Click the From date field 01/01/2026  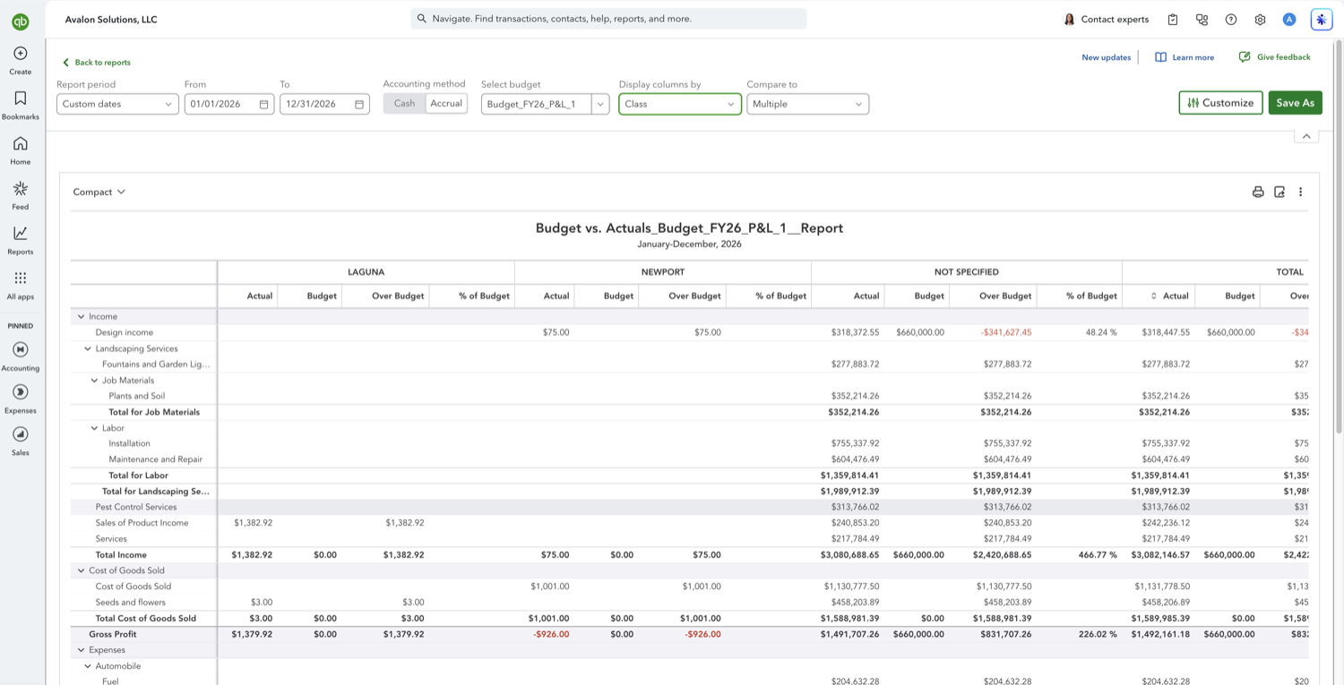(229, 104)
